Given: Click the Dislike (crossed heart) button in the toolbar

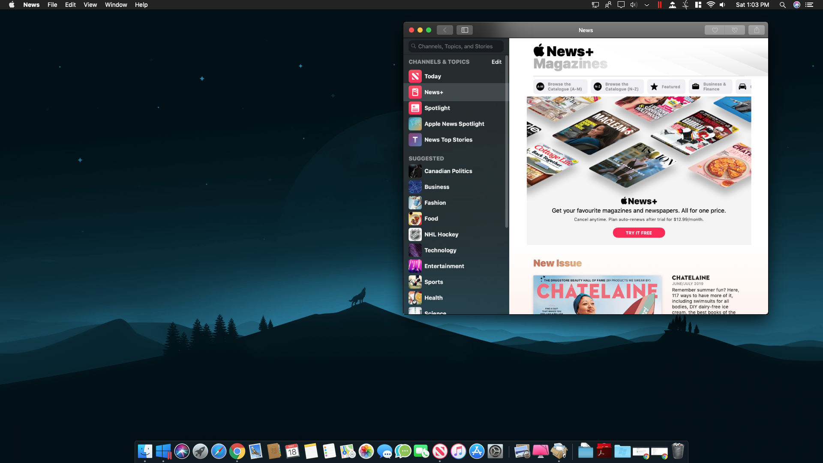Looking at the screenshot, I should coord(735,30).
